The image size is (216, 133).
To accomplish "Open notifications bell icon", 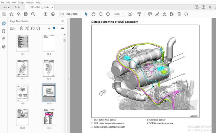I will tap(210, 7).
